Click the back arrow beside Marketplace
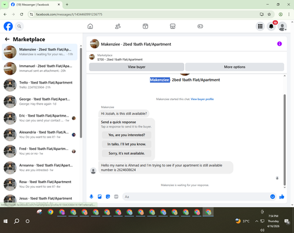This screenshot has height=233, width=294. (7, 39)
